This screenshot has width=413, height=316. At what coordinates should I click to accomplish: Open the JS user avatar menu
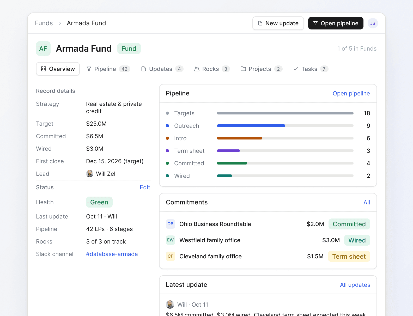click(x=373, y=23)
